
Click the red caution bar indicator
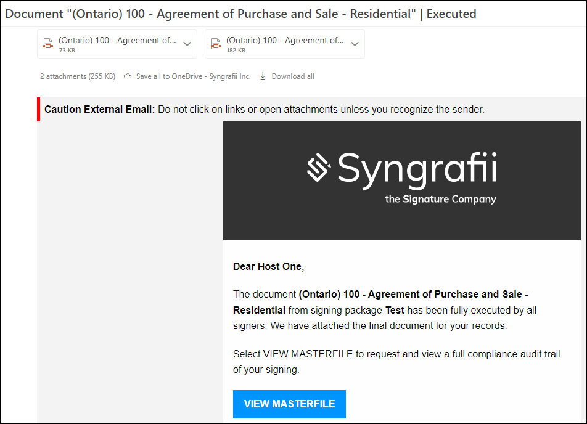pos(38,109)
